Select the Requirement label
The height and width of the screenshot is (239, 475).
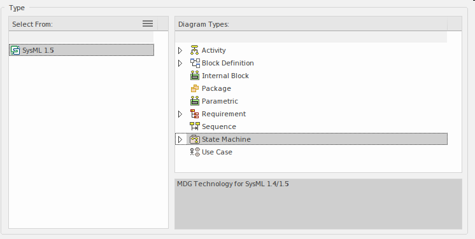tap(224, 114)
